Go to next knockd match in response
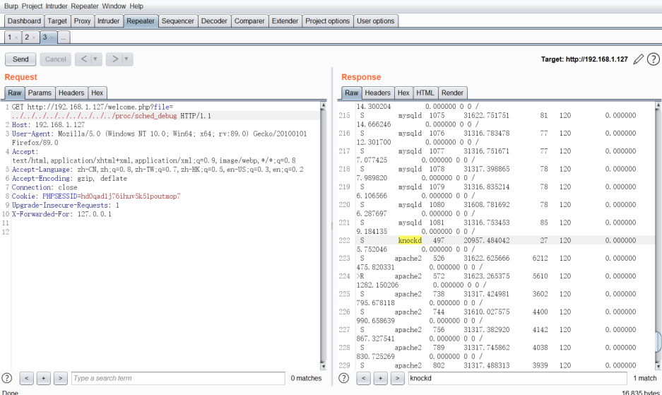 (x=397, y=378)
